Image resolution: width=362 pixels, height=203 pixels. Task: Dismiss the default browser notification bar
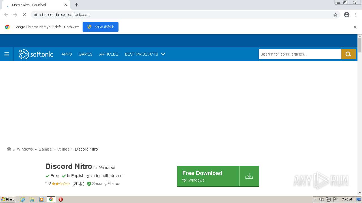355,27
